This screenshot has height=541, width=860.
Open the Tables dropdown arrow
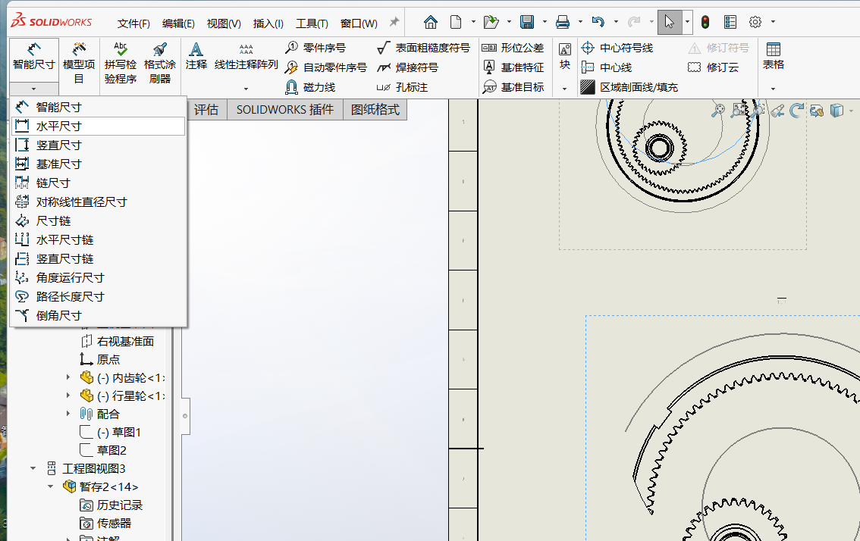tap(773, 89)
